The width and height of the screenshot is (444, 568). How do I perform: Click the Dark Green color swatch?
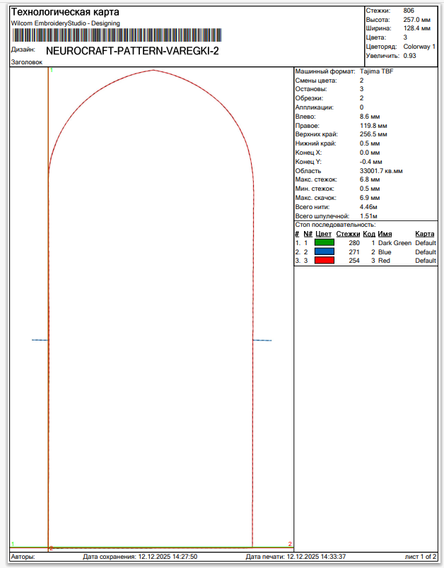324,242
